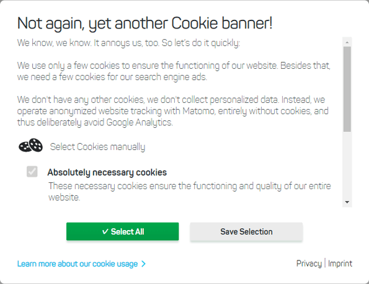
Task: Click the paragraph mentioning Matomo tracking
Action: [x=173, y=111]
